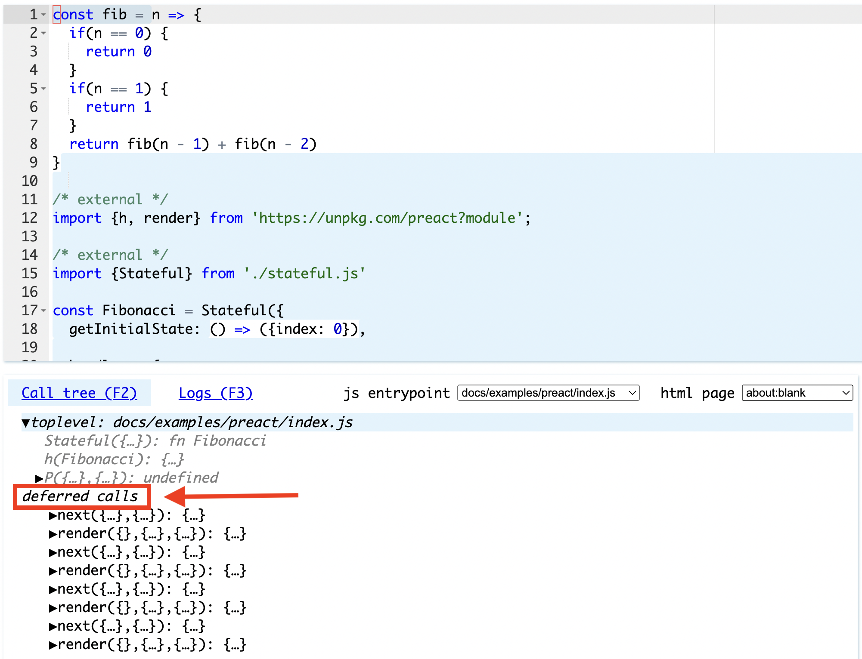The width and height of the screenshot is (862, 659).
Task: Place cursor on return fib(n - 1) line
Action: 193,144
